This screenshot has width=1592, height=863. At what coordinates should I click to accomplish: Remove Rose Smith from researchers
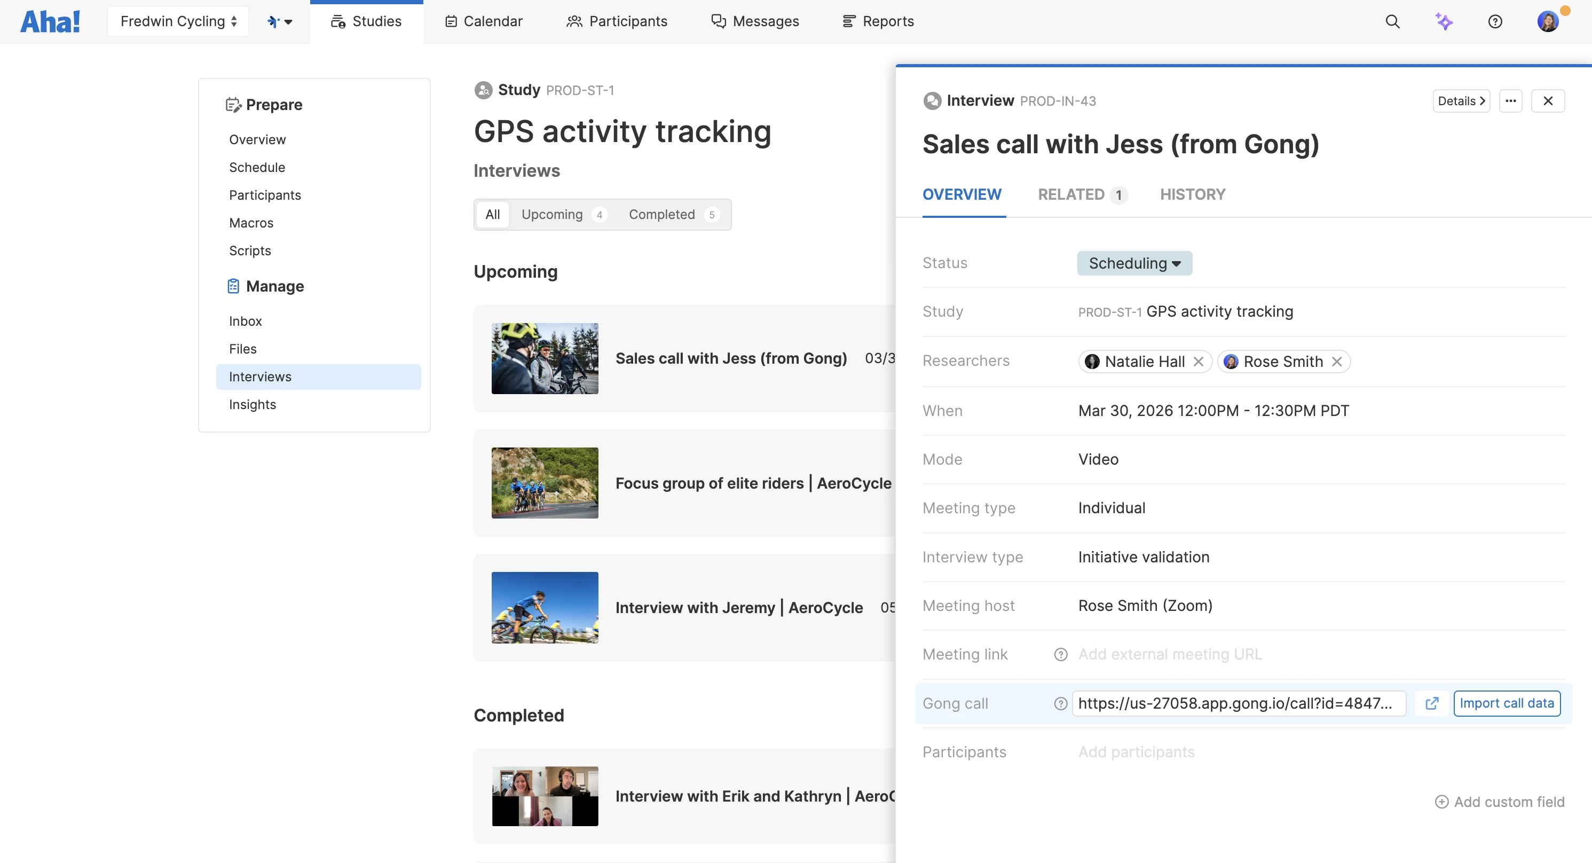[x=1337, y=362]
